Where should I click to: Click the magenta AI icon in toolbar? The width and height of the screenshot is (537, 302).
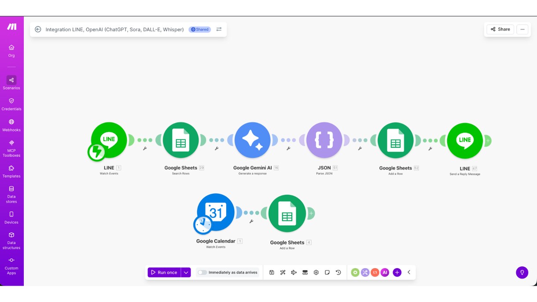[x=385, y=273]
